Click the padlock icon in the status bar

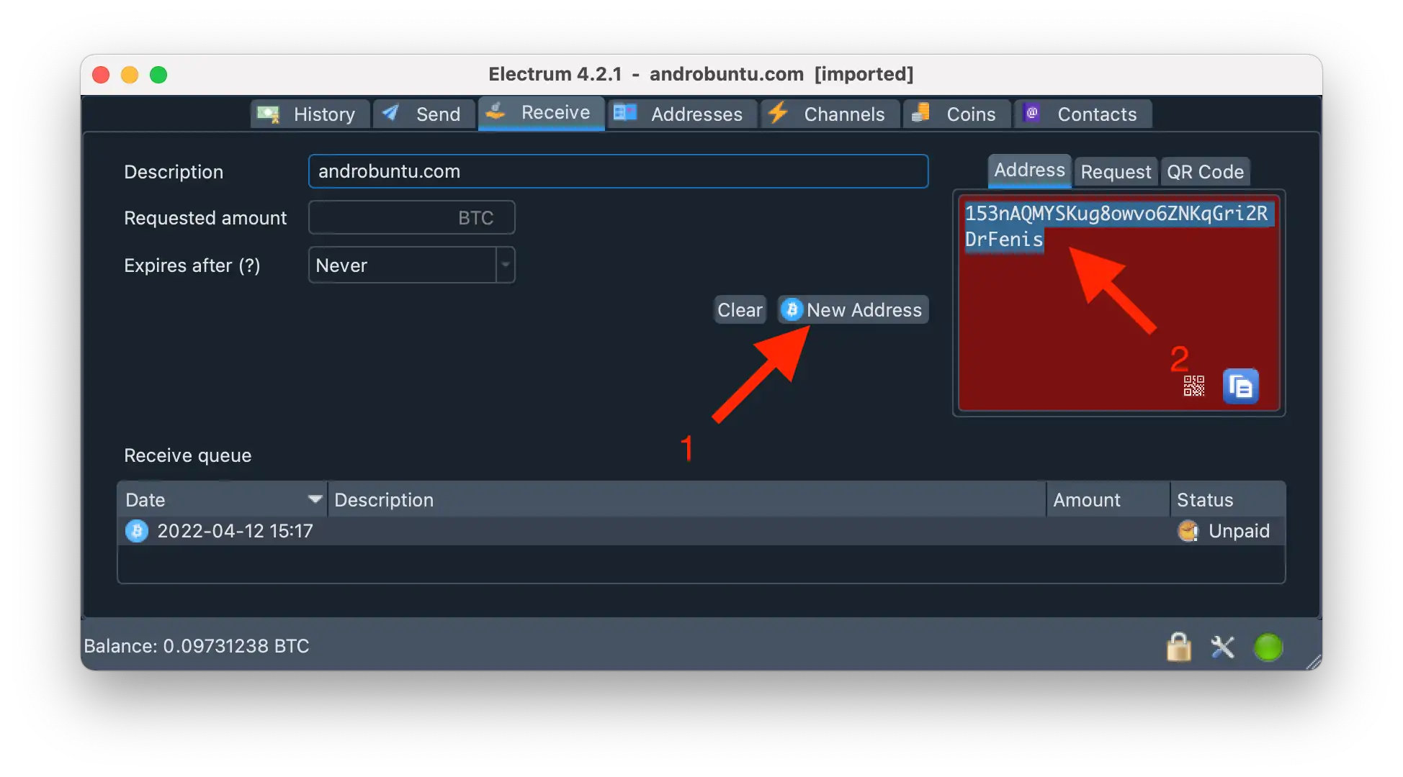[x=1179, y=646]
